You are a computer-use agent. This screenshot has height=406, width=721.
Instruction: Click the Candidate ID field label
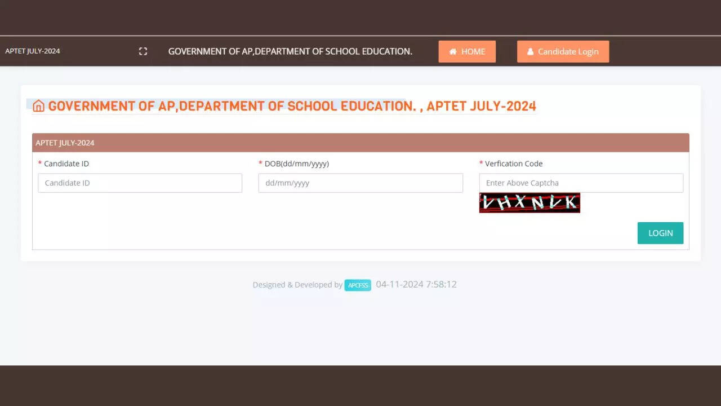click(x=66, y=164)
